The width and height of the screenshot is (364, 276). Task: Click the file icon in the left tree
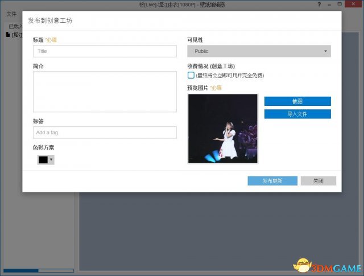[x=8, y=35]
